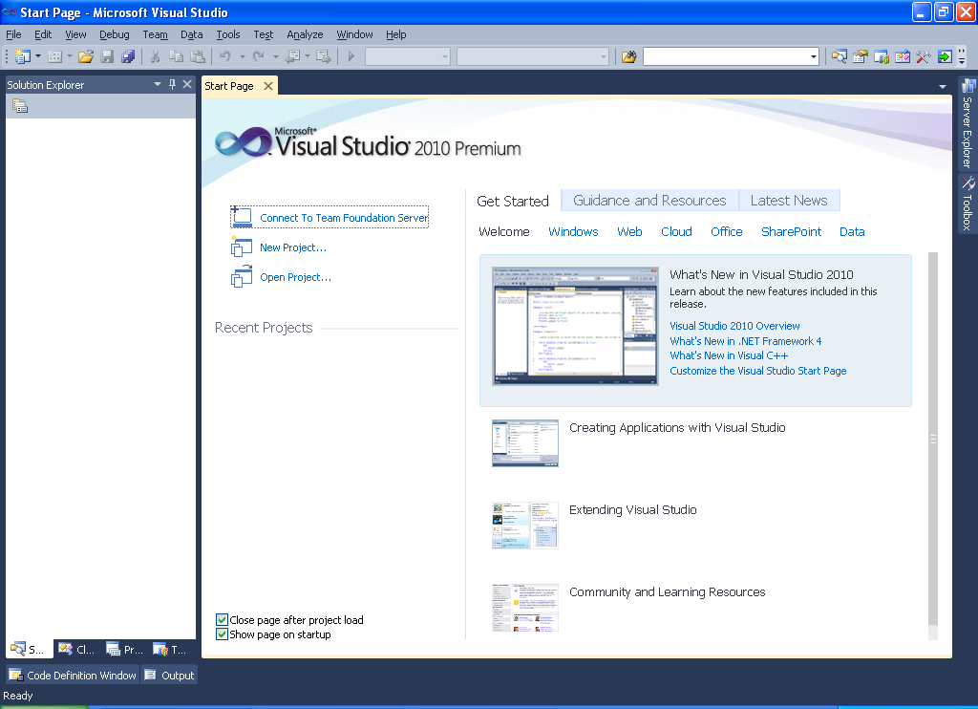The width and height of the screenshot is (978, 709).
Task: Click Creating Applications with Visual Studio thumbnail
Action: click(525, 443)
